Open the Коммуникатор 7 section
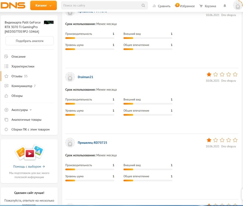Viewport: 243px width, 206px height. coord(23,86)
